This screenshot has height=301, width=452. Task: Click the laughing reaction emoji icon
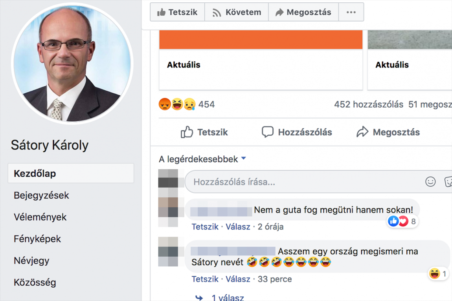[177, 104]
